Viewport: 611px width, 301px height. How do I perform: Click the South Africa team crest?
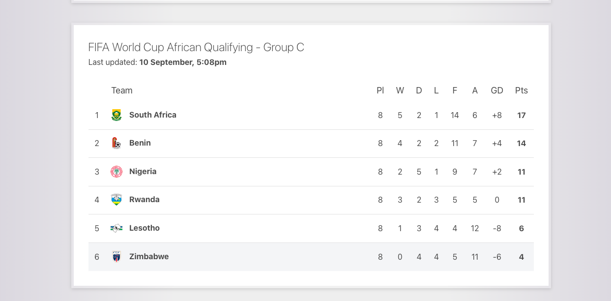(116, 115)
